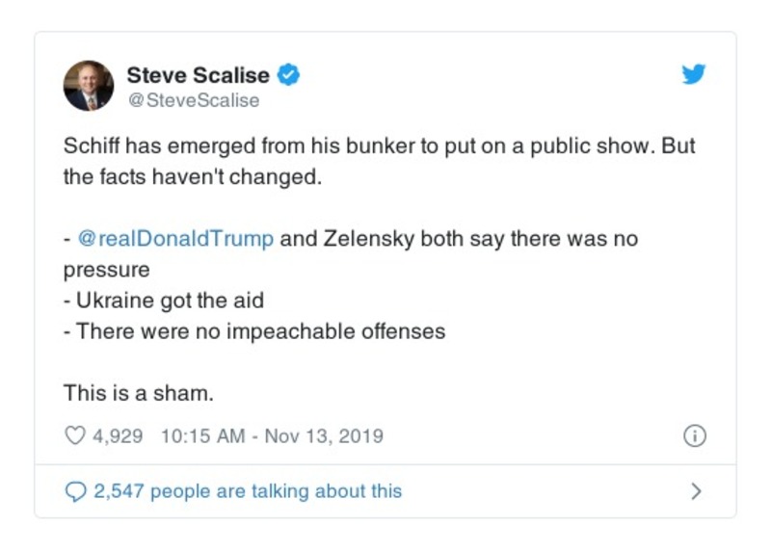Open the @SteveScalise handle link
This screenshot has height=551, width=771.
[x=193, y=99]
